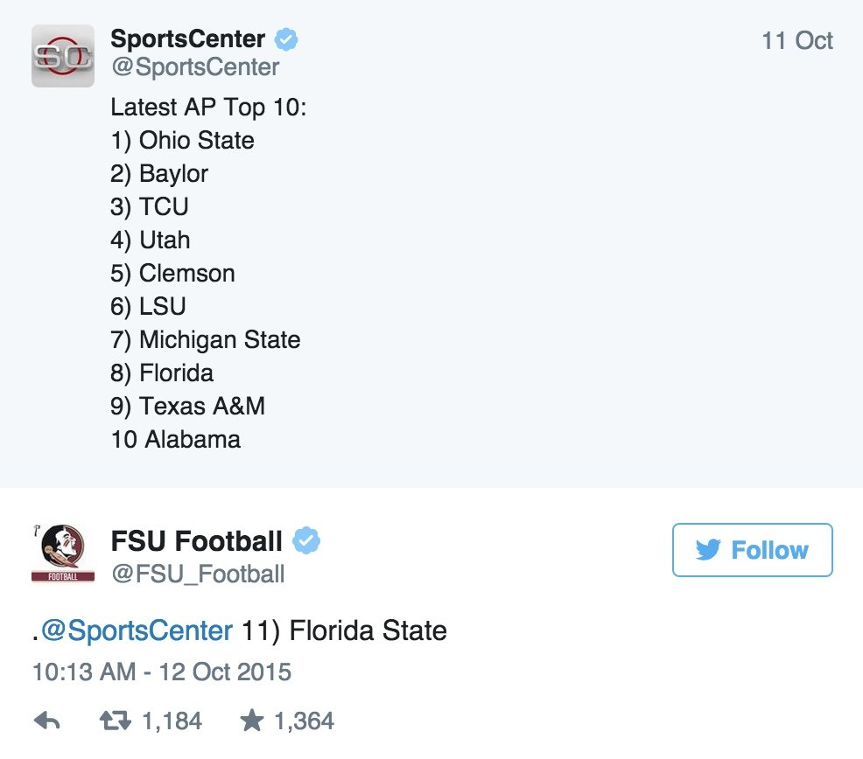863x759 pixels.
Task: Click the FSU Football display name
Action: (196, 540)
